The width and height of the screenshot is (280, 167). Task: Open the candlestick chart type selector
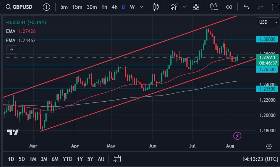pyautogui.click(x=155, y=7)
